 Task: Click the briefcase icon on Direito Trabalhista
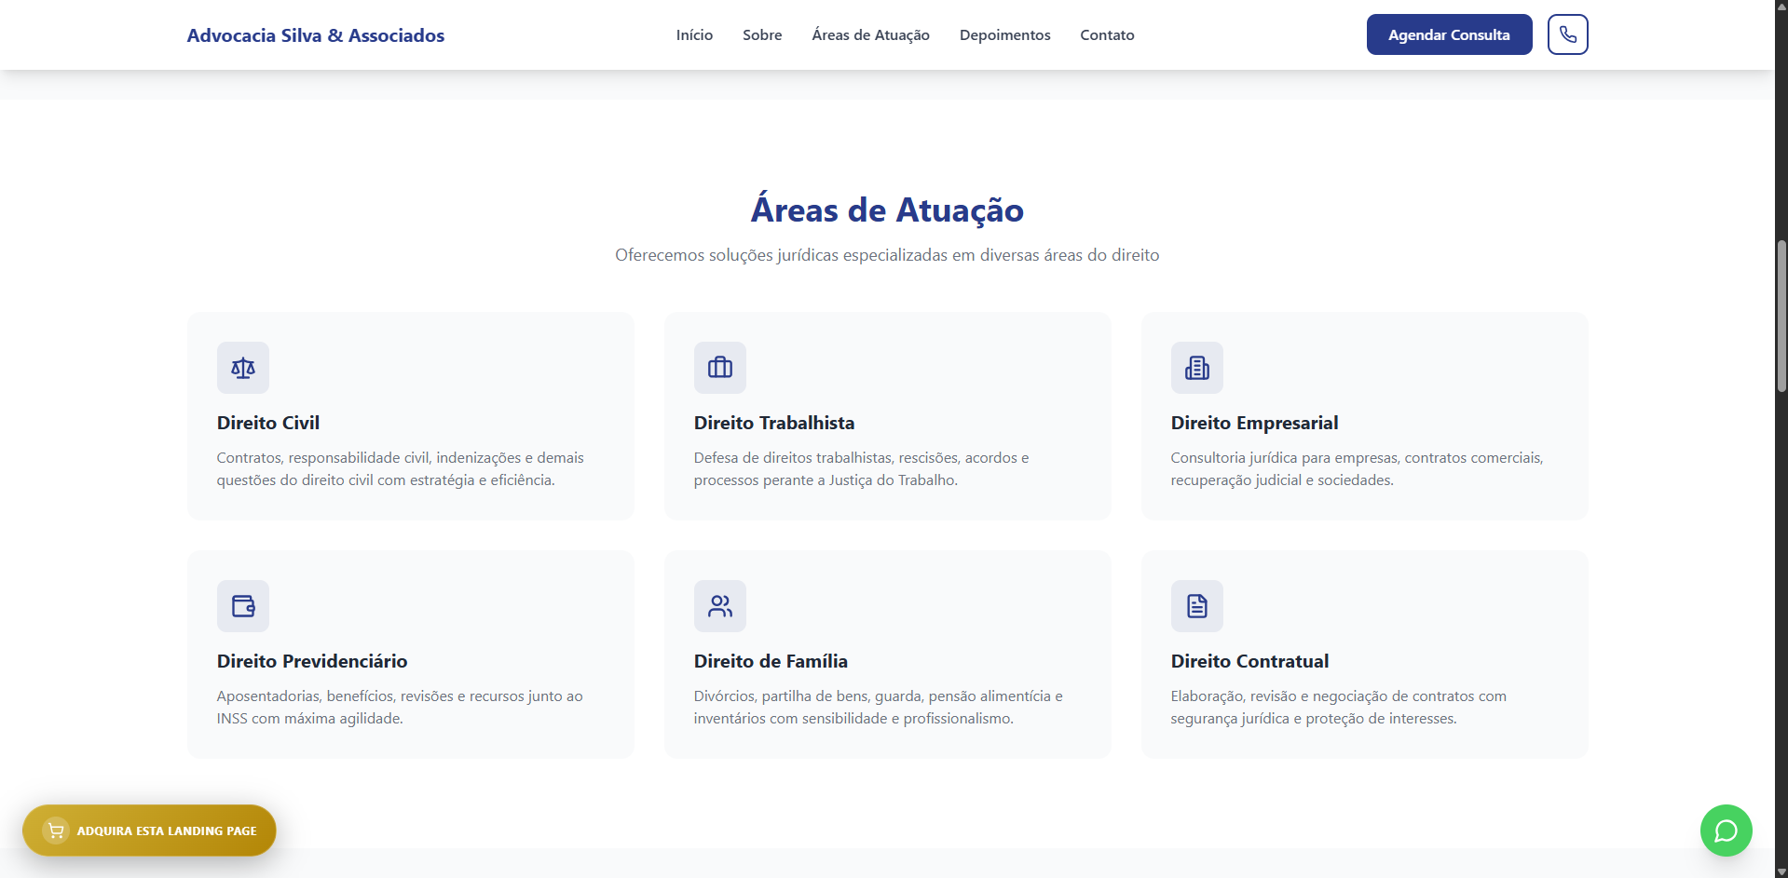pos(720,368)
